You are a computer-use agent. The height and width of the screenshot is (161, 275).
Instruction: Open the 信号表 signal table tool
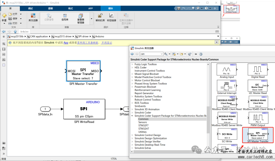point(65,17)
